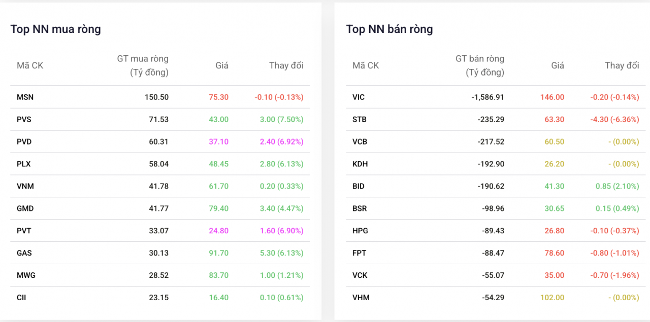Click the VIC ticker in net selling
The width and height of the screenshot is (650, 322).
point(359,97)
